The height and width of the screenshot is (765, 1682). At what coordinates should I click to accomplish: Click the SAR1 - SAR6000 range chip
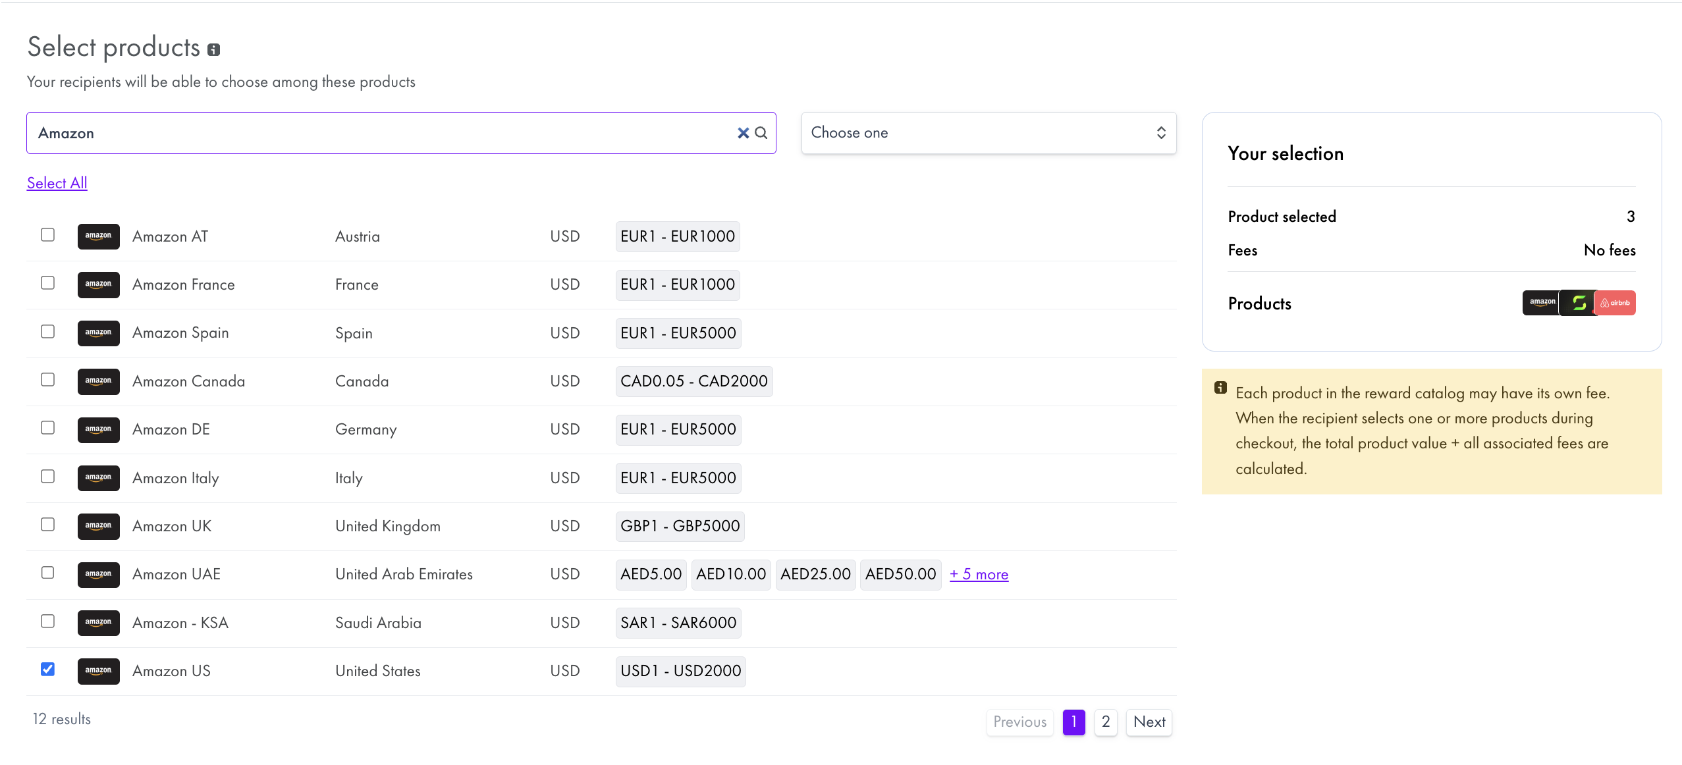678,623
